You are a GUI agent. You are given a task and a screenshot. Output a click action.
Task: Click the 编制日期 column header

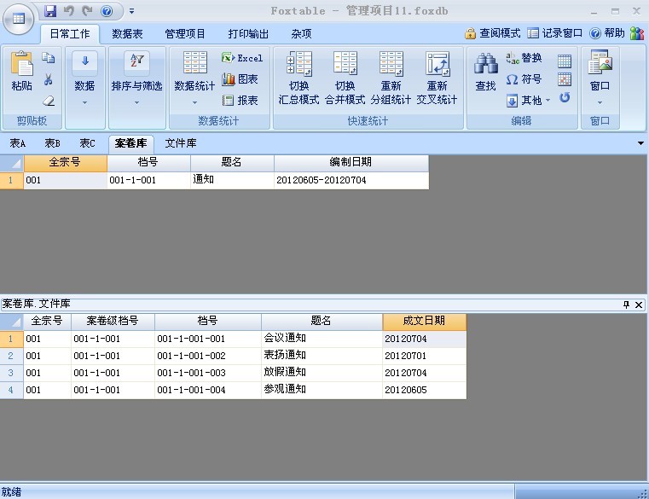tap(351, 162)
